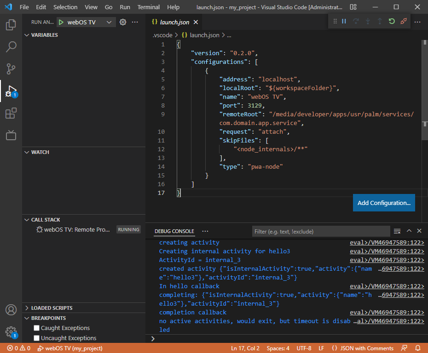Restart the debug session

click(x=392, y=21)
